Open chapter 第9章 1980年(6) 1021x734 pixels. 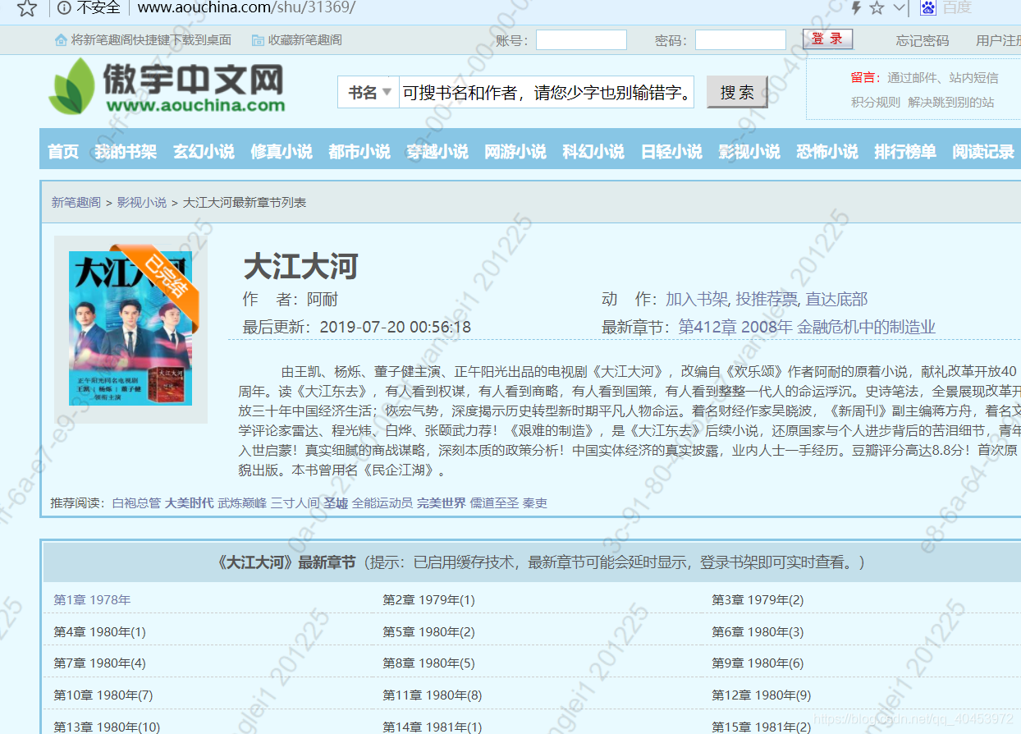(758, 663)
